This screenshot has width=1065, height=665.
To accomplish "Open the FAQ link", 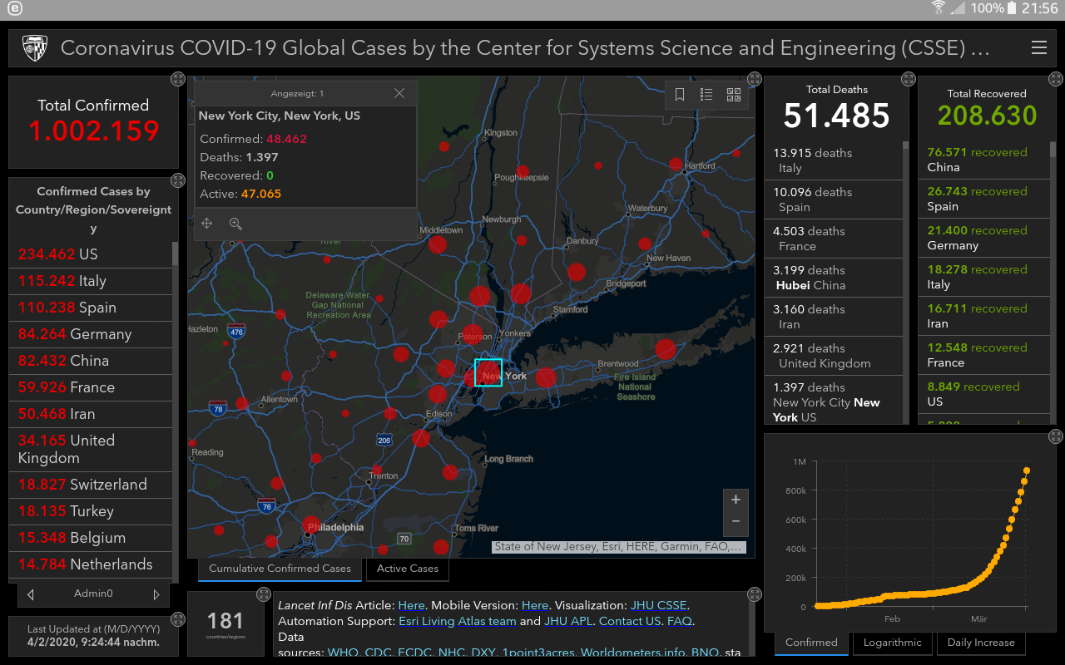I will click(680, 621).
